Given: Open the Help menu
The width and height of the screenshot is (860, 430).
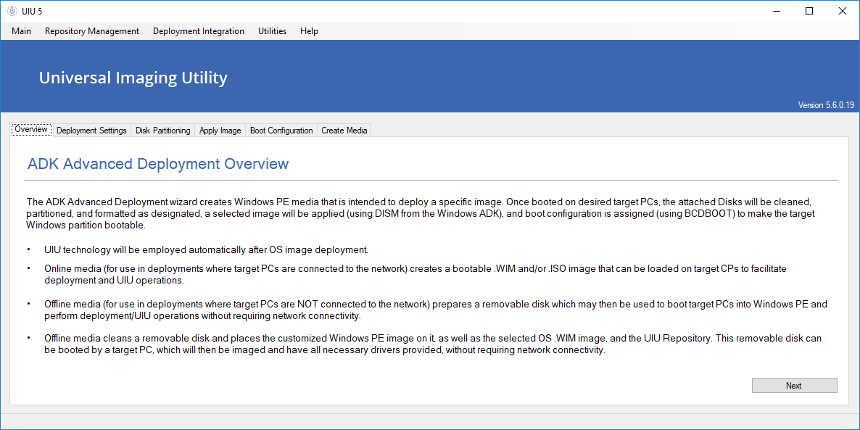Looking at the screenshot, I should pyautogui.click(x=310, y=31).
